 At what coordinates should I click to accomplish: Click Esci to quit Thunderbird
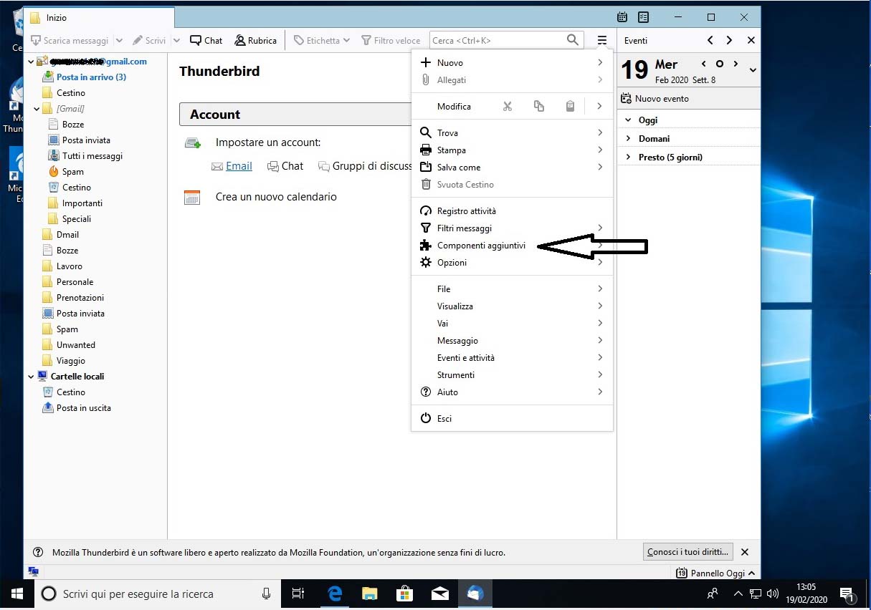(512, 419)
